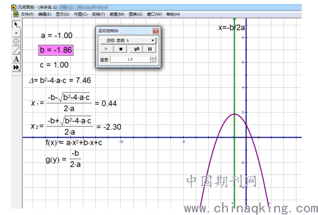
Task: Select the highlighted parameter b = -1.86
Action: coord(56,50)
